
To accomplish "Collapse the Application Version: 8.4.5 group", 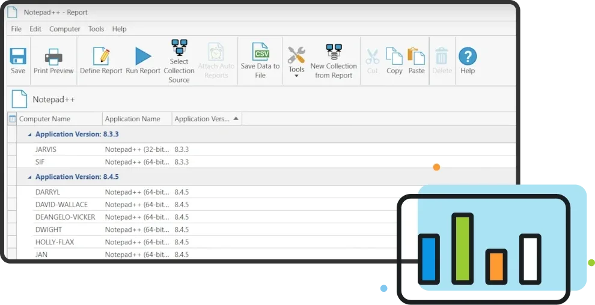I will [29, 177].
